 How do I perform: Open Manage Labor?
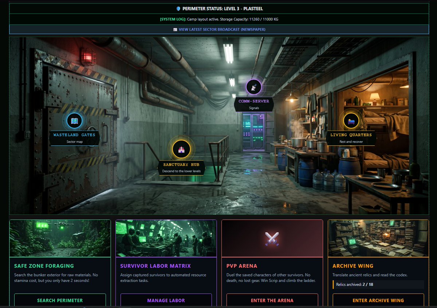166,300
